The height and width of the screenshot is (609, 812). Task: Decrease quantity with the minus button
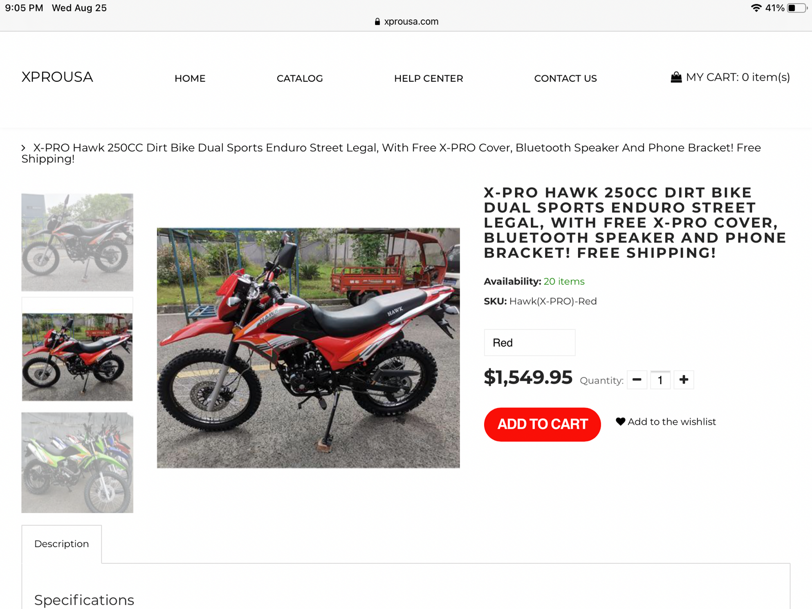pos(637,380)
